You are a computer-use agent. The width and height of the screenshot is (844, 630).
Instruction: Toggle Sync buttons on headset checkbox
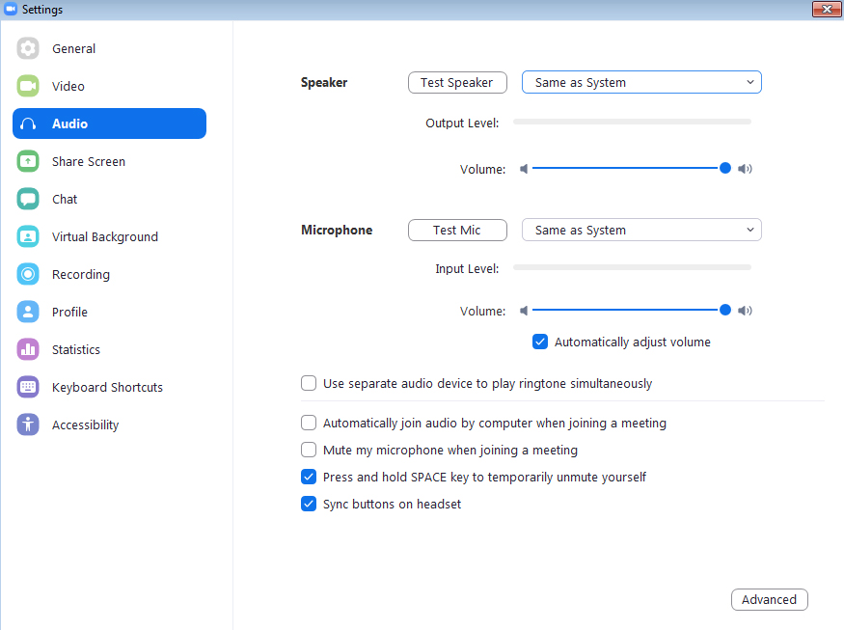(x=309, y=504)
